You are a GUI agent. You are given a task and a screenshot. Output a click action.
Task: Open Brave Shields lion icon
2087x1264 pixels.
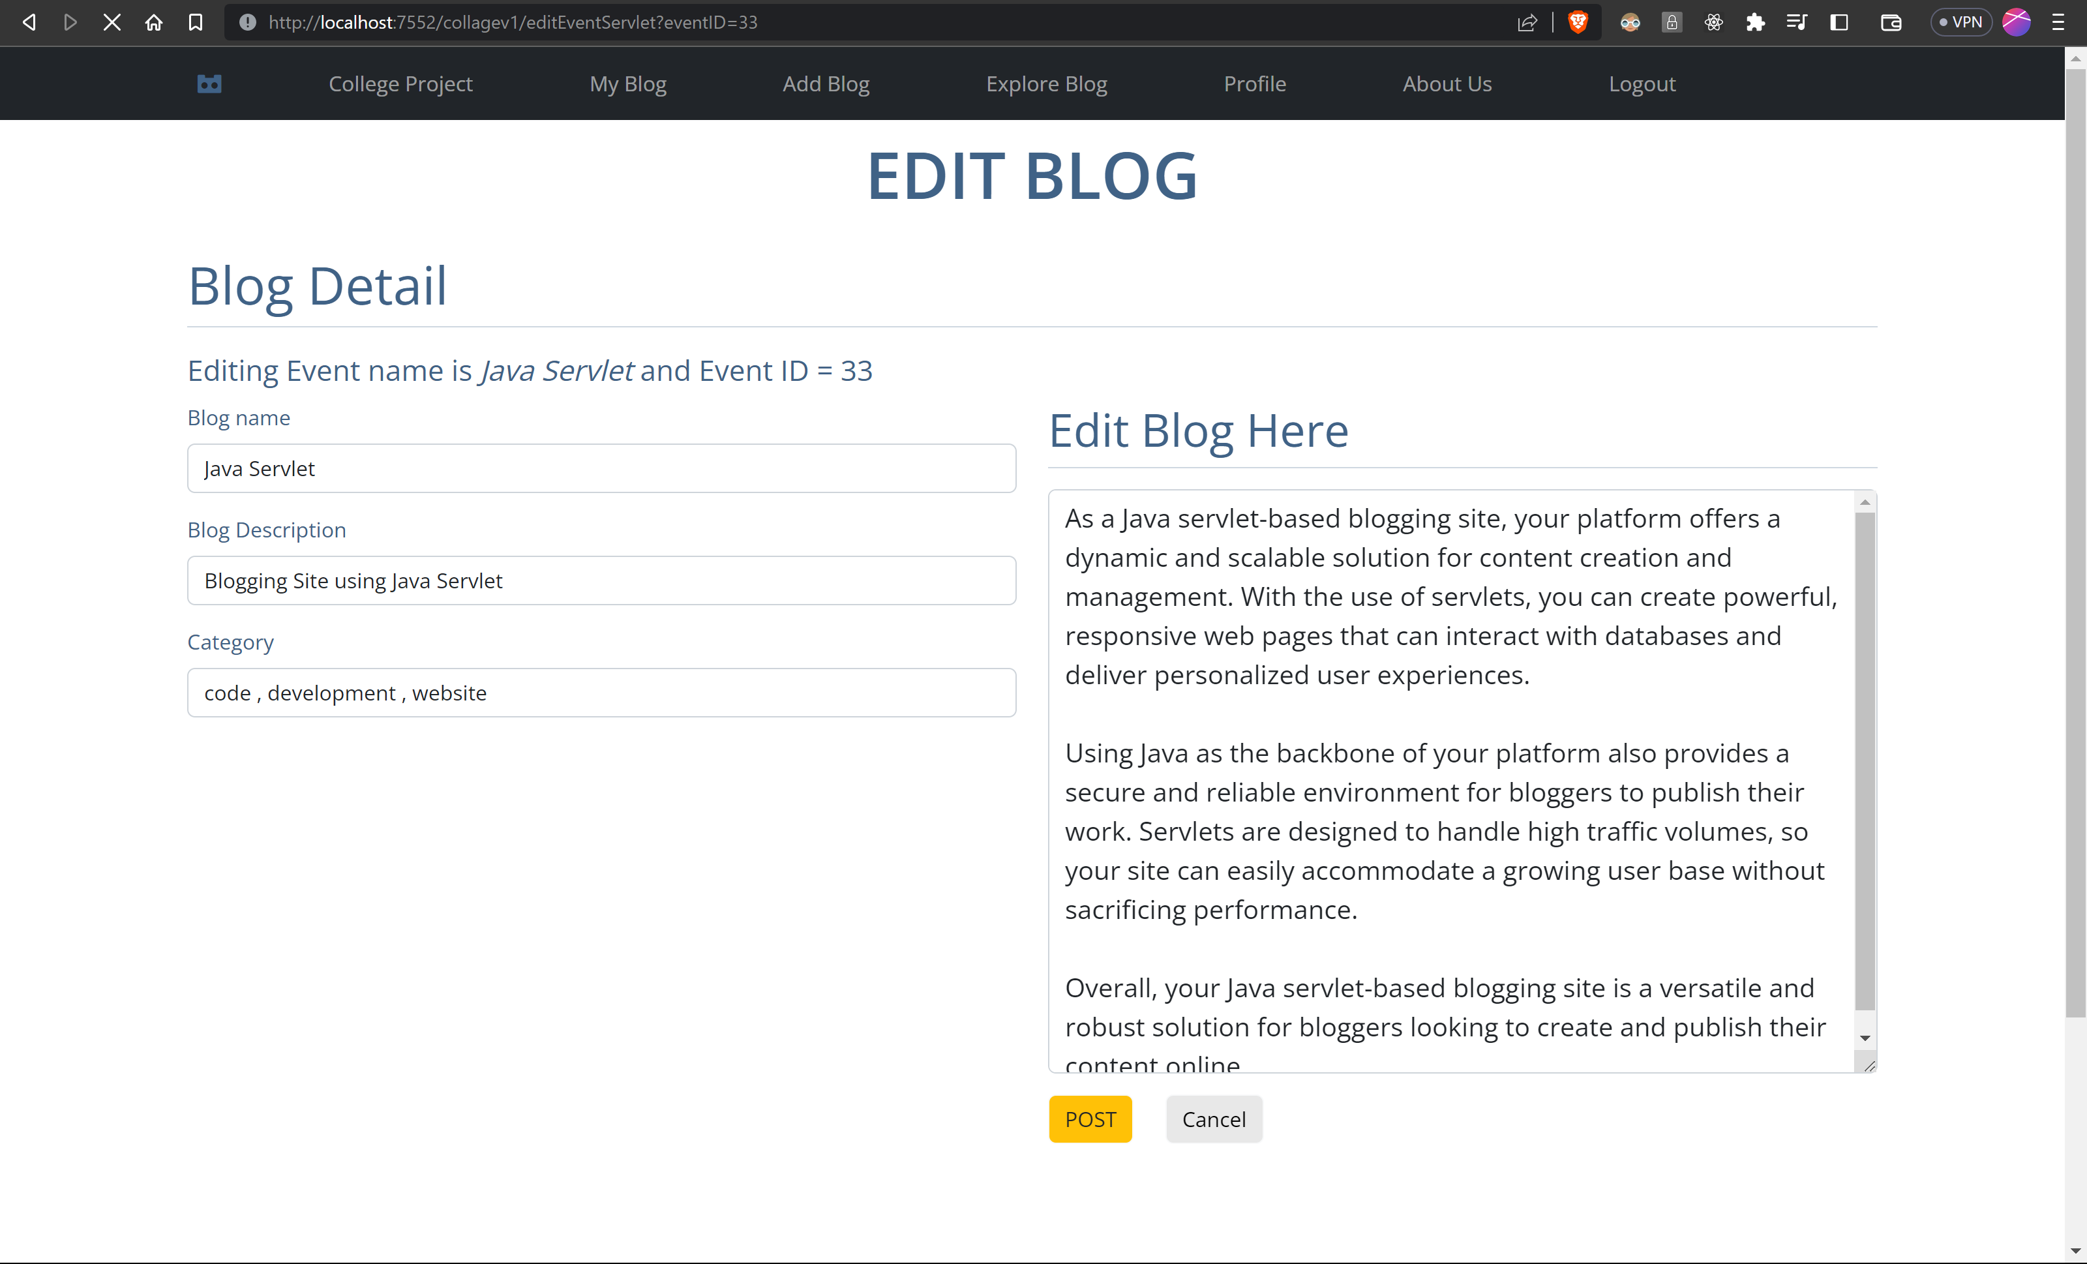pos(1577,22)
